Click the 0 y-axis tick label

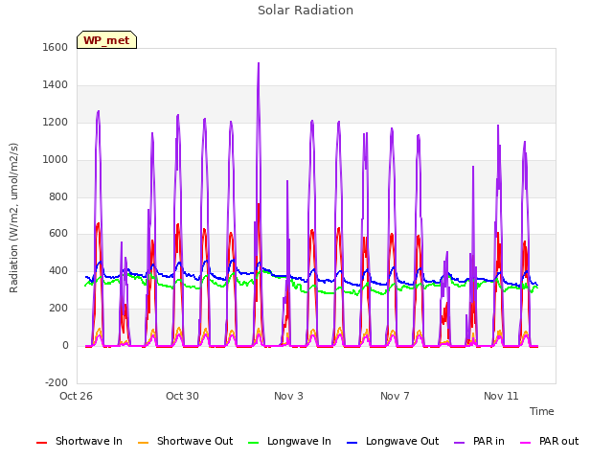point(65,345)
